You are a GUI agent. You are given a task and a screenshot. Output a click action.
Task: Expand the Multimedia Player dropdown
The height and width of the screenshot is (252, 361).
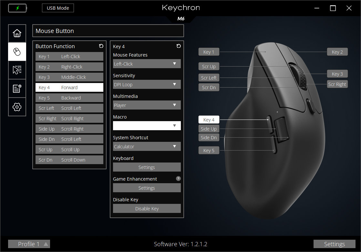tap(147, 105)
